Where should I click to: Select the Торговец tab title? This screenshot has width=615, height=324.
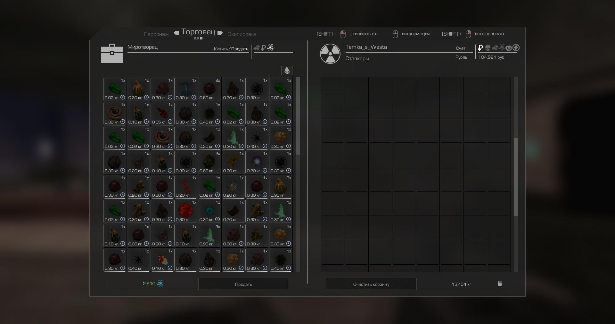(198, 32)
